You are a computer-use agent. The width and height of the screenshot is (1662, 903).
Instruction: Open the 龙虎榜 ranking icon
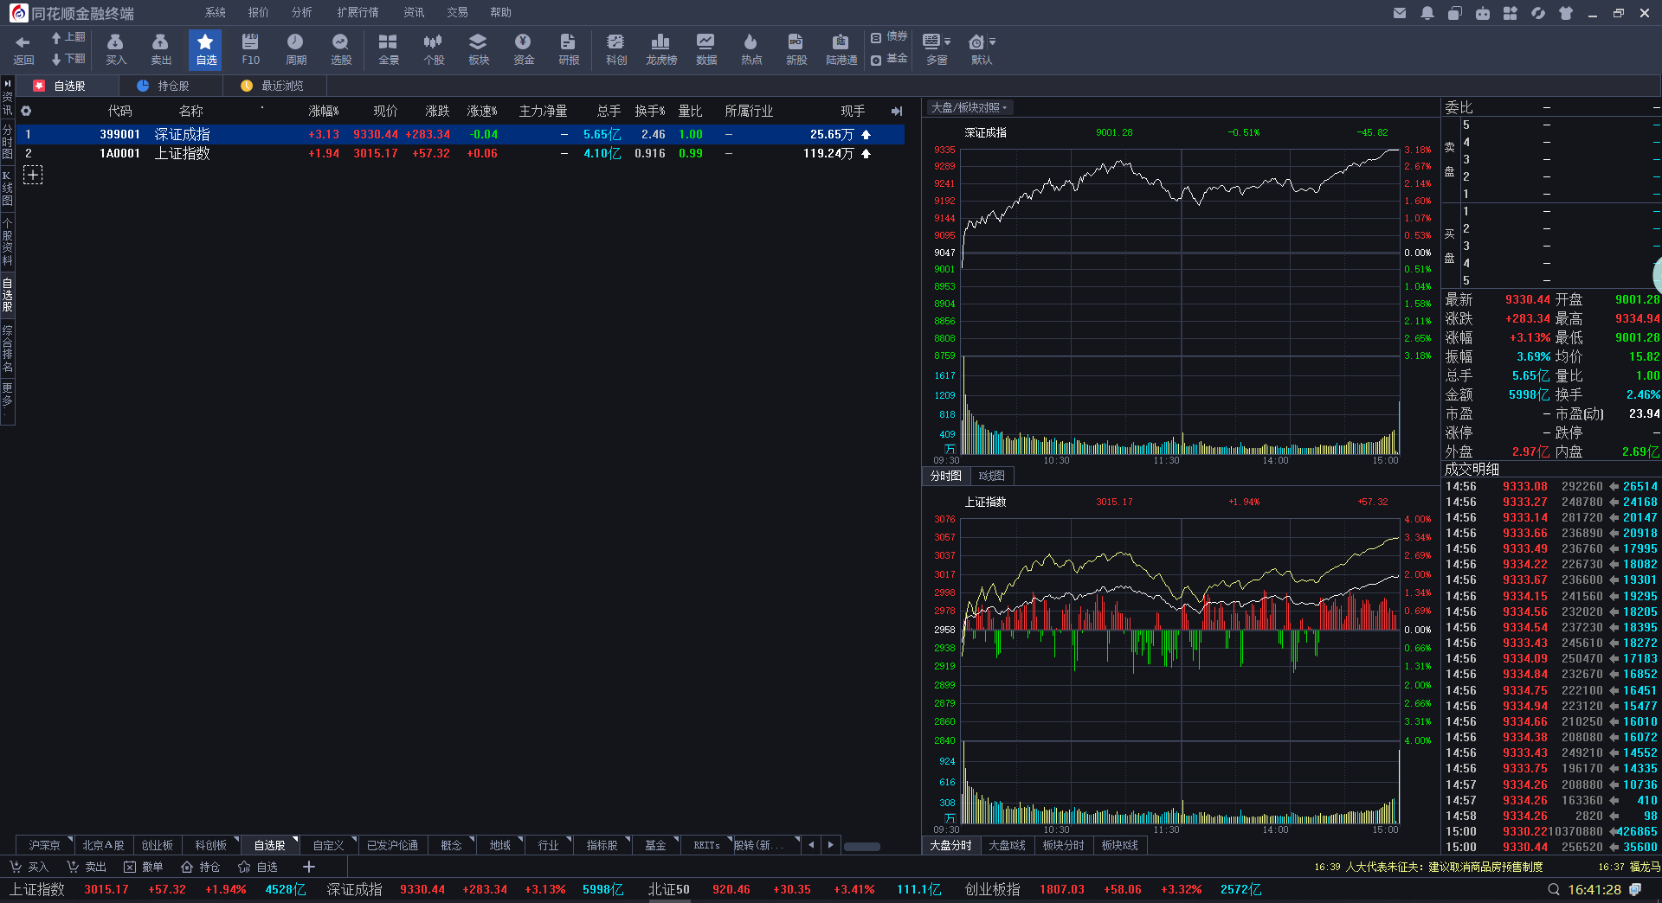pyautogui.click(x=661, y=49)
